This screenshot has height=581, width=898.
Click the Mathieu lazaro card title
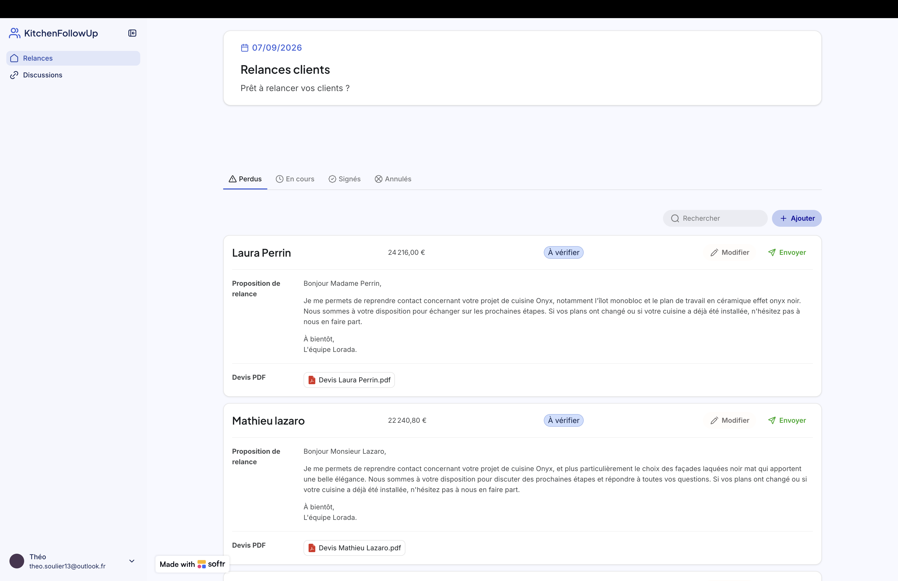(268, 420)
